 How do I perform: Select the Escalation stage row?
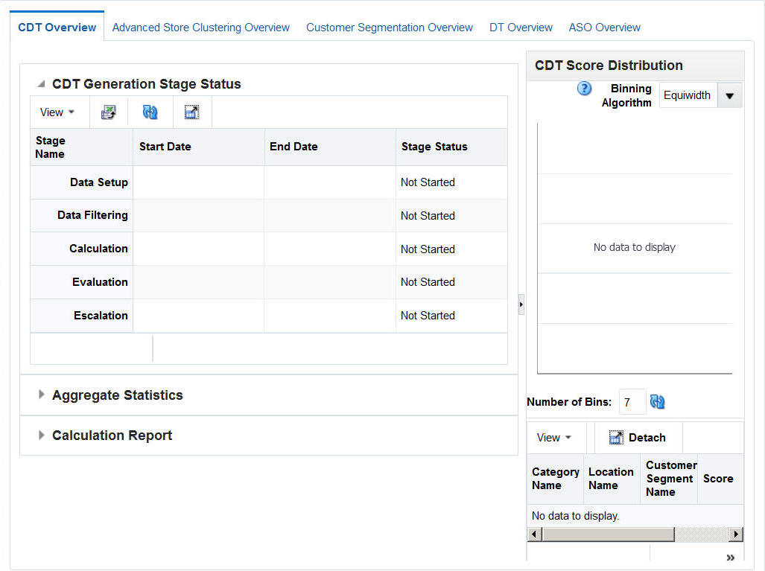click(269, 316)
